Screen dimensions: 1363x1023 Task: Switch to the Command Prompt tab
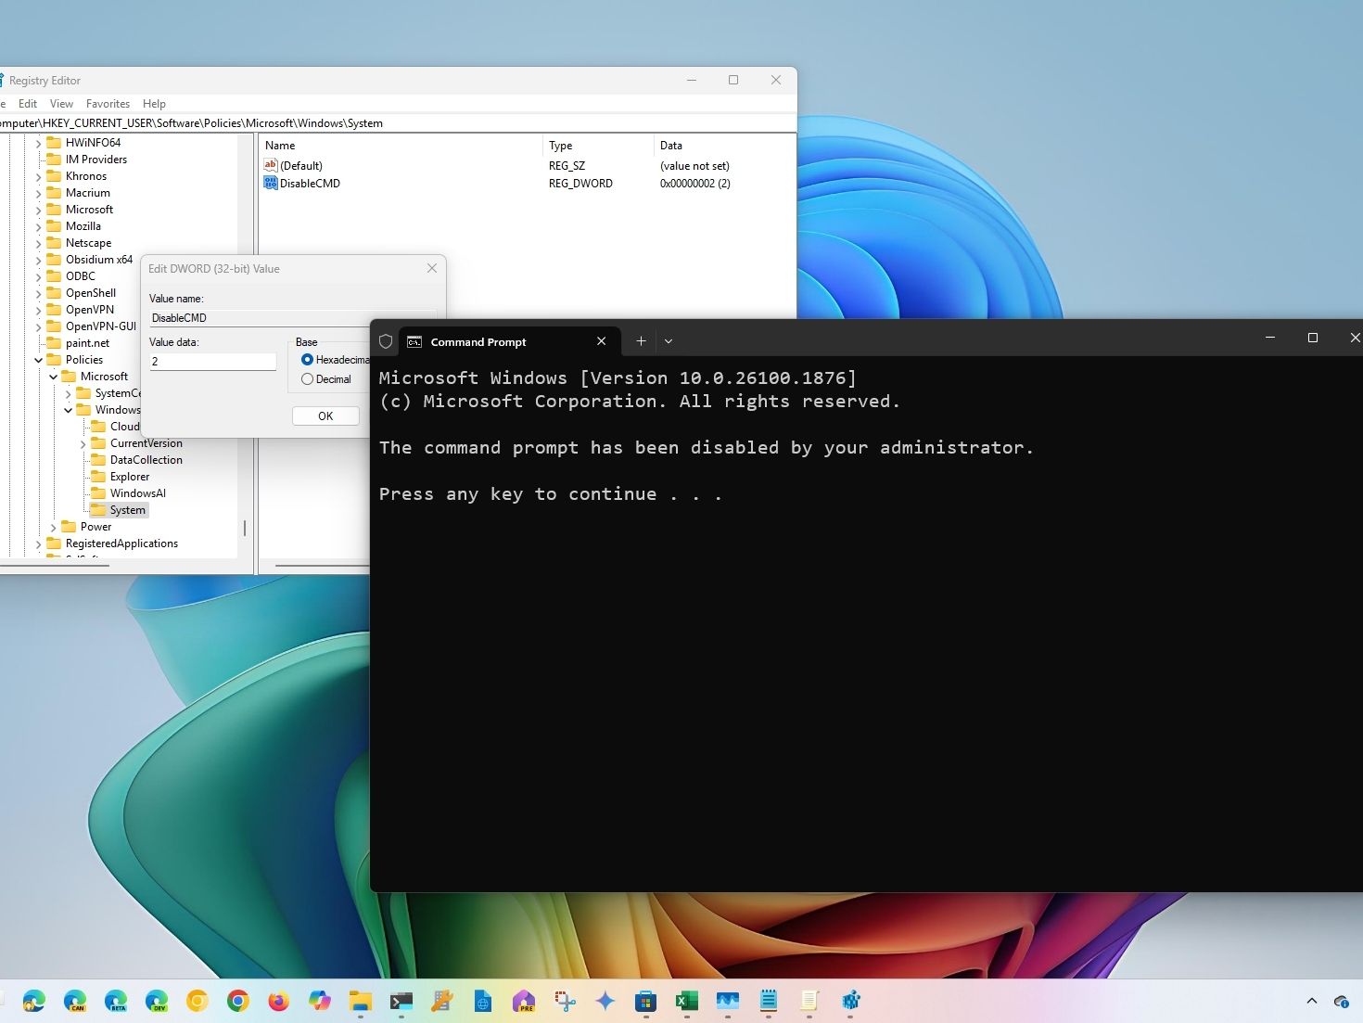click(478, 341)
